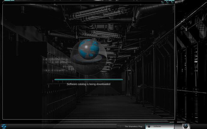Click the large globe loading graphic
This screenshot has height=129, width=207.
(88, 57)
